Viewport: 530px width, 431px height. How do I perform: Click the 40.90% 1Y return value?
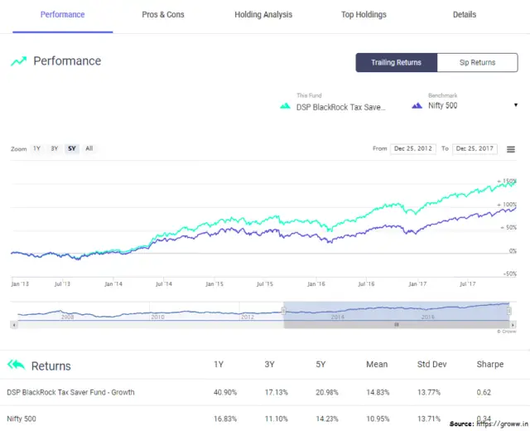tap(225, 392)
